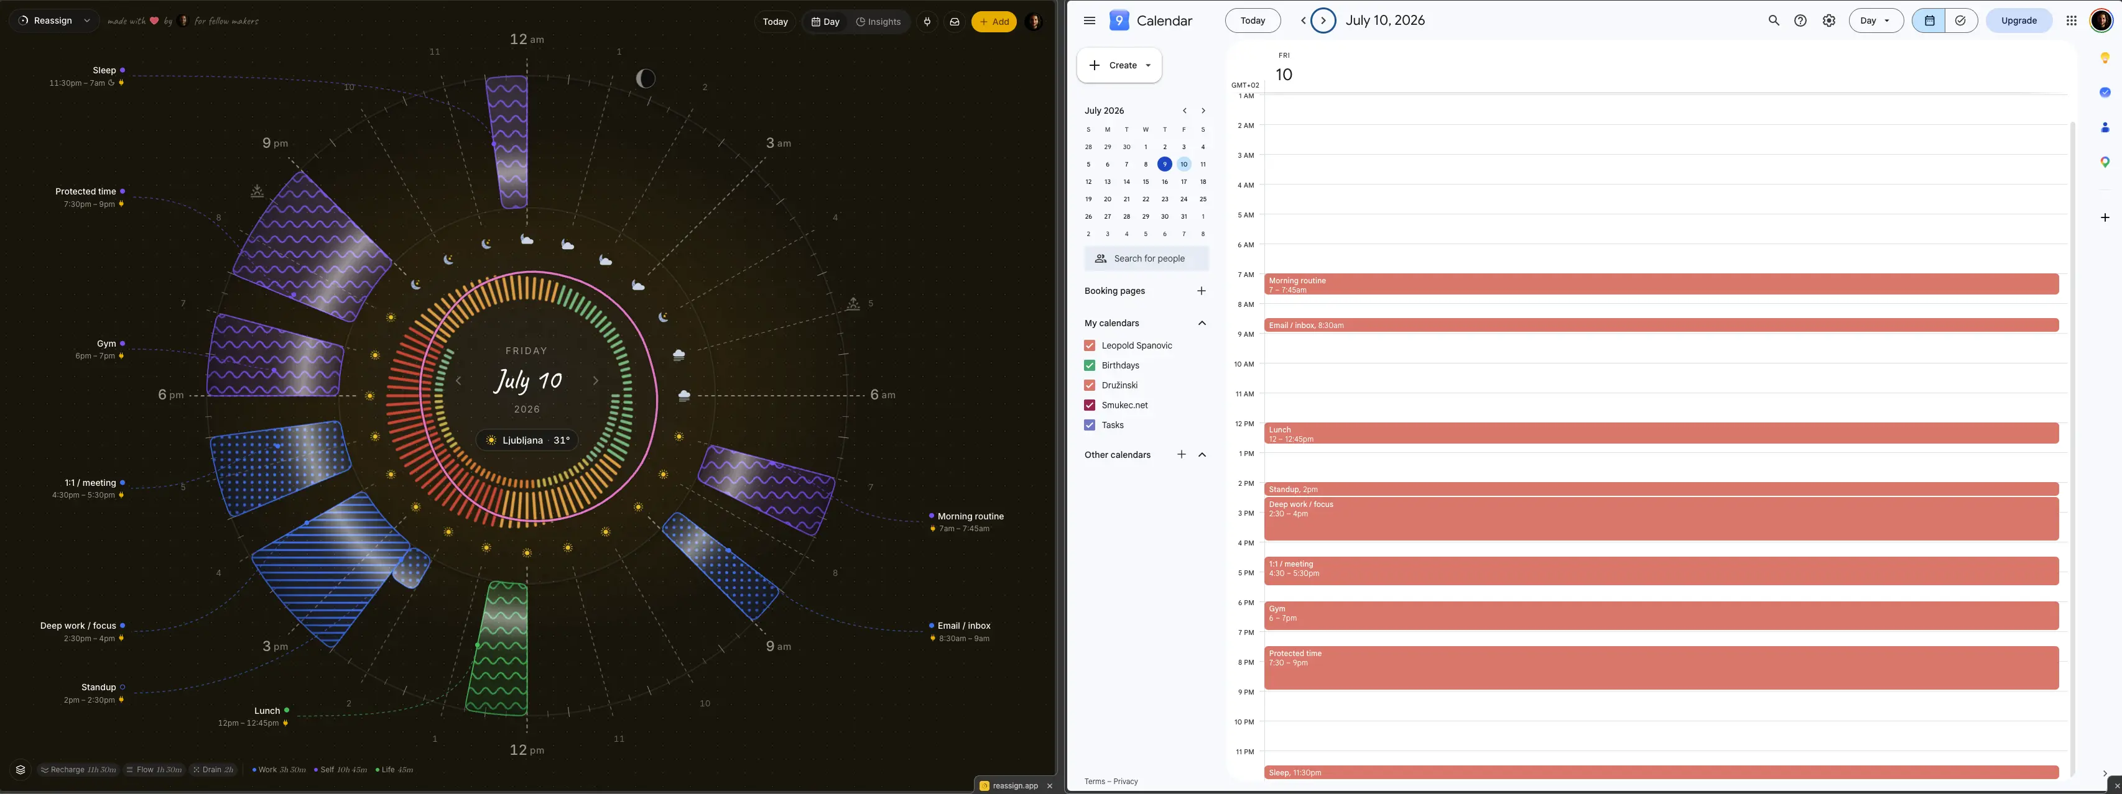Open the support help icon

[x=1800, y=21]
